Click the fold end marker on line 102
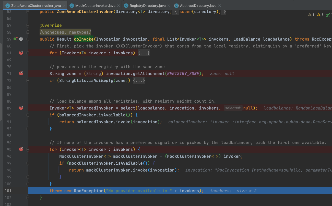 click(28, 198)
